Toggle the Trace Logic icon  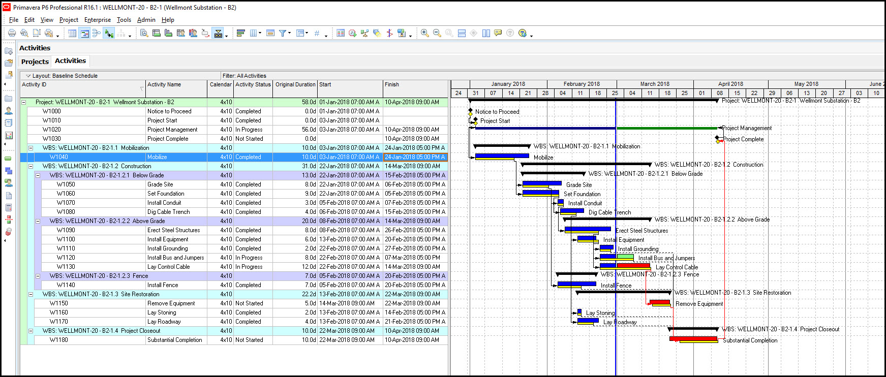coord(205,33)
